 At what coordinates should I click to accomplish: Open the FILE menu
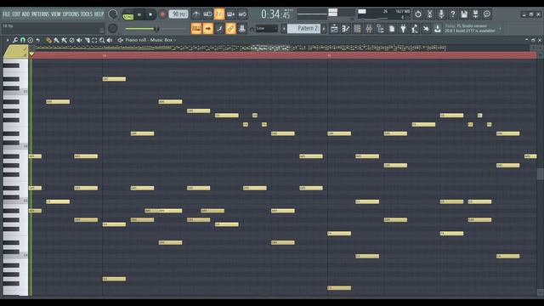pos(6,14)
